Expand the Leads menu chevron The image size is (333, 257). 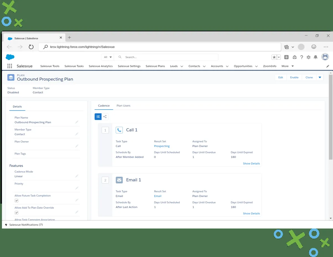click(x=182, y=66)
